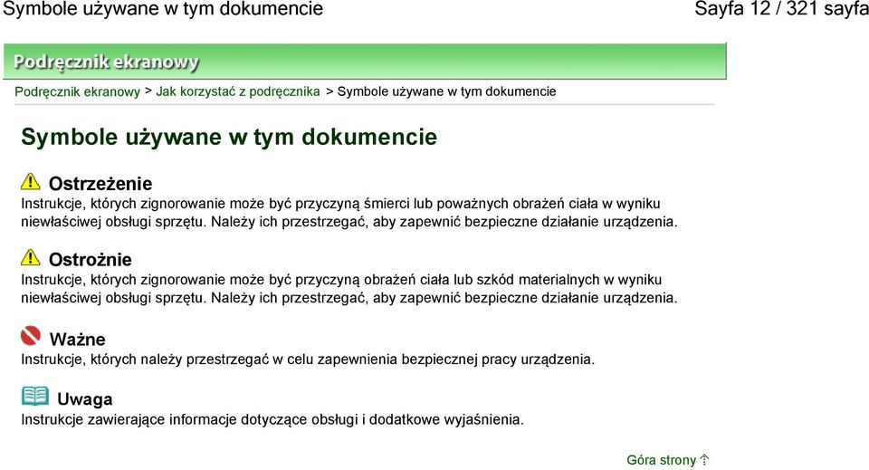The width and height of the screenshot is (869, 470).
Task: Click the breadcrumb text Symbole używane w tym dokumencie
Action: pos(446,91)
